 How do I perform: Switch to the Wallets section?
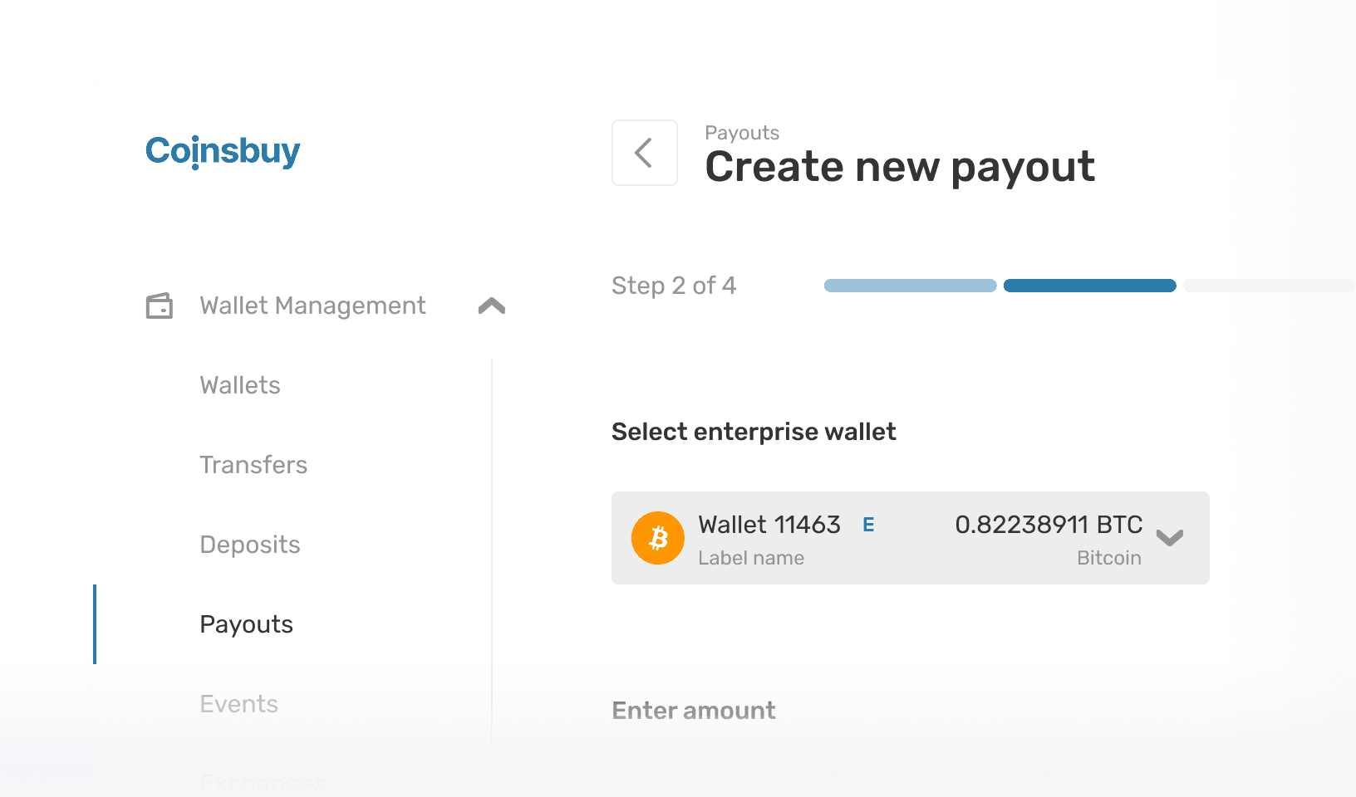point(239,384)
